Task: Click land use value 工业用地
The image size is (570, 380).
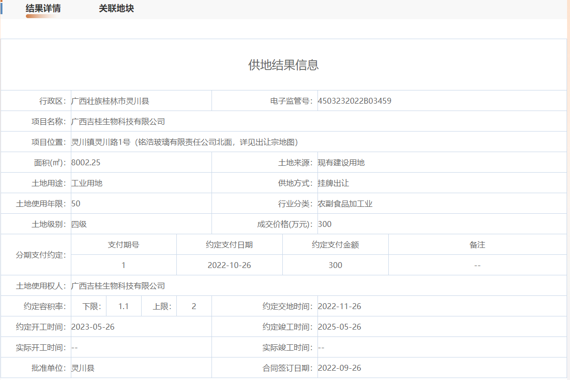Action: [x=87, y=183]
